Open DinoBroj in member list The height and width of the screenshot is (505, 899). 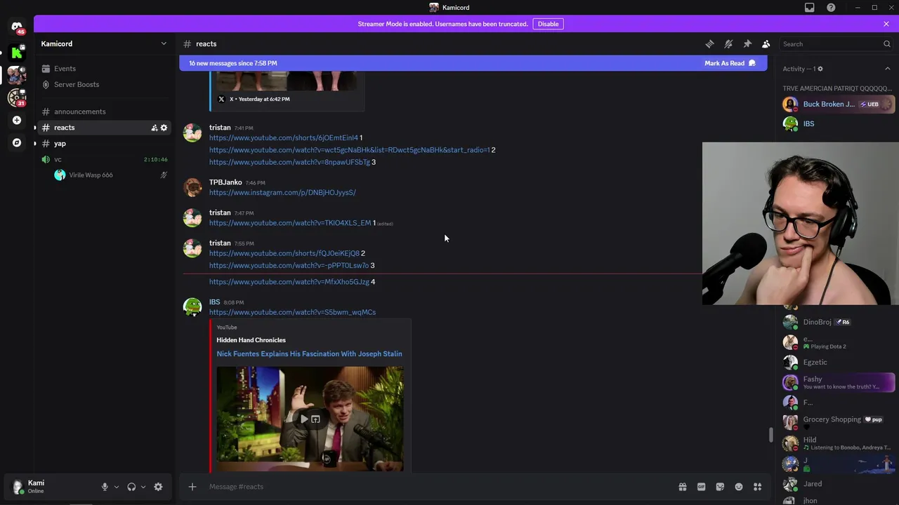click(838, 322)
